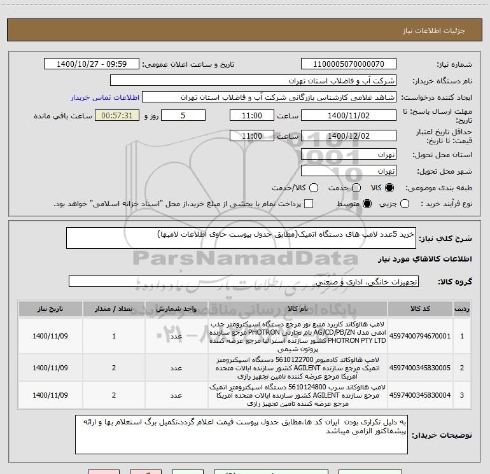490x474 pixels.
Task: Click the delivery province field تهران
Action: pyautogui.click(x=349, y=155)
